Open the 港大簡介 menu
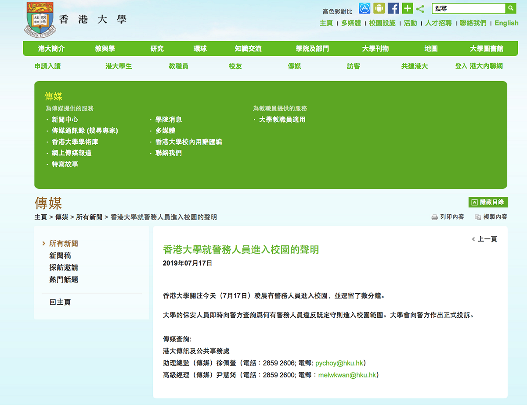Viewport: 527px width, 405px height. (x=51, y=49)
